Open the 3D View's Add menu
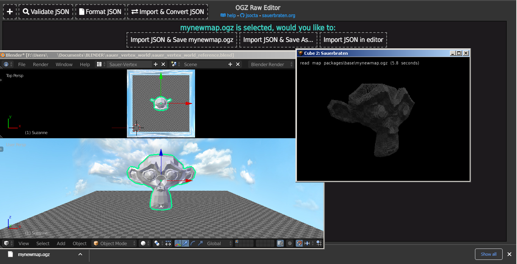 pos(61,244)
